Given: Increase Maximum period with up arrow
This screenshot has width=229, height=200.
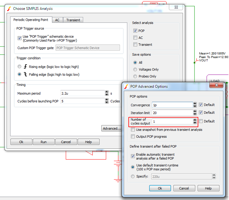Looking at the screenshot, I should (107, 92).
